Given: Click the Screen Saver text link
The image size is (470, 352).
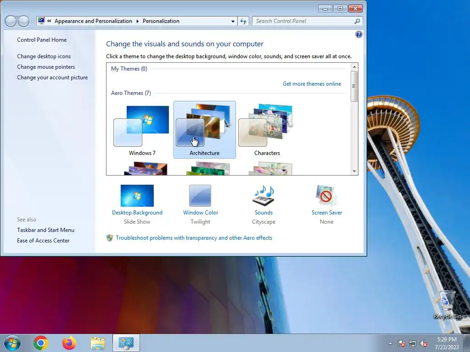Looking at the screenshot, I should 327,213.
